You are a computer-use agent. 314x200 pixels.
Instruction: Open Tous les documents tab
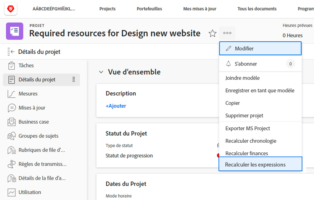pyautogui.click(x=257, y=9)
